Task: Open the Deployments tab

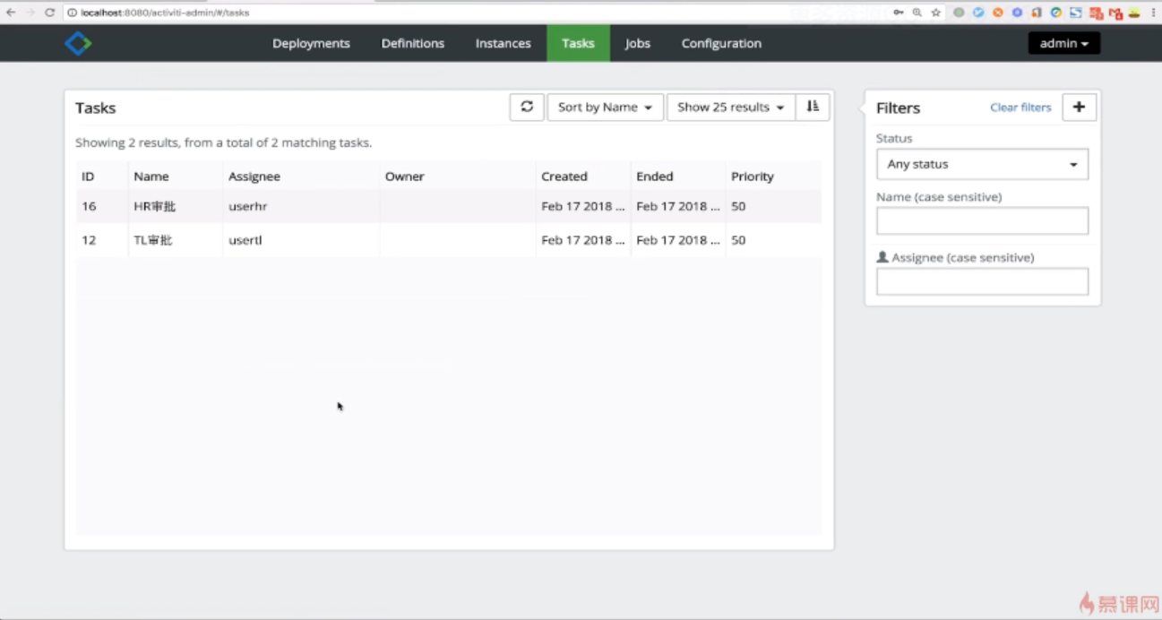Action: pyautogui.click(x=311, y=43)
